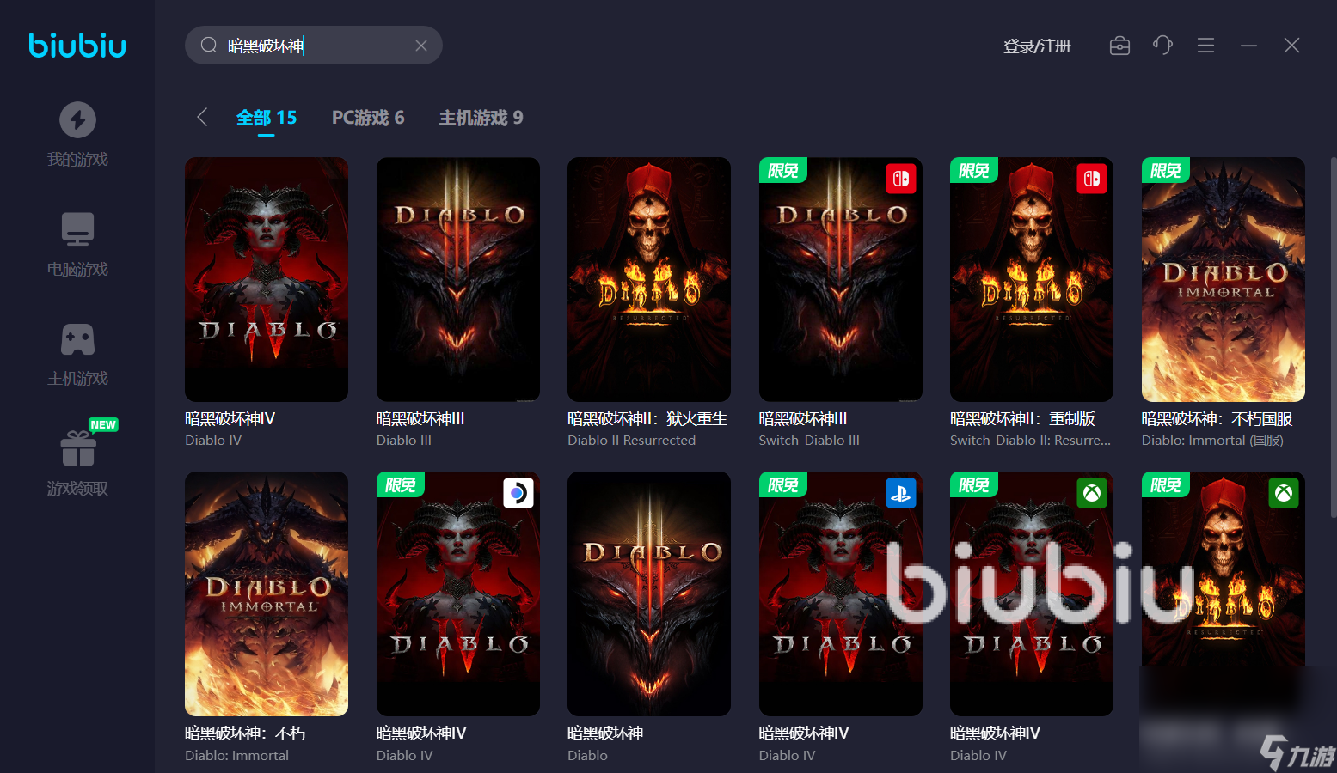The image size is (1337, 773).
Task: Select the 全部 15 tab
Action: point(267,118)
